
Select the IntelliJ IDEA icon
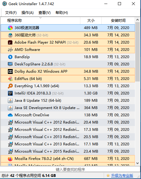(10, 93)
